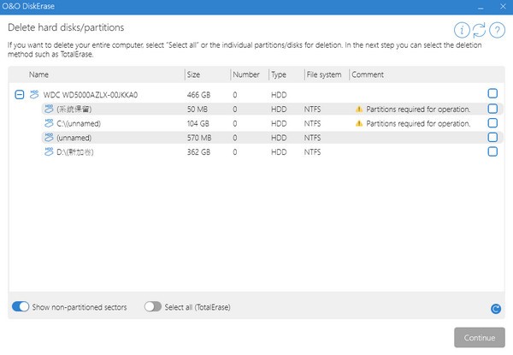Click the 50 MB size value
Viewport: 513px width, 355px height.
198,109
